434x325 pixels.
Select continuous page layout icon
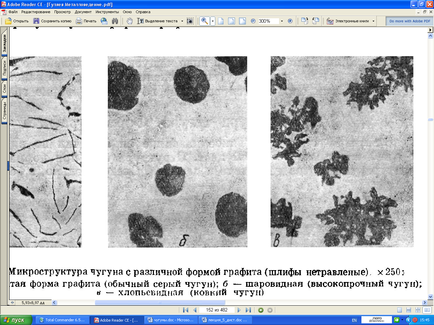click(x=409, y=310)
